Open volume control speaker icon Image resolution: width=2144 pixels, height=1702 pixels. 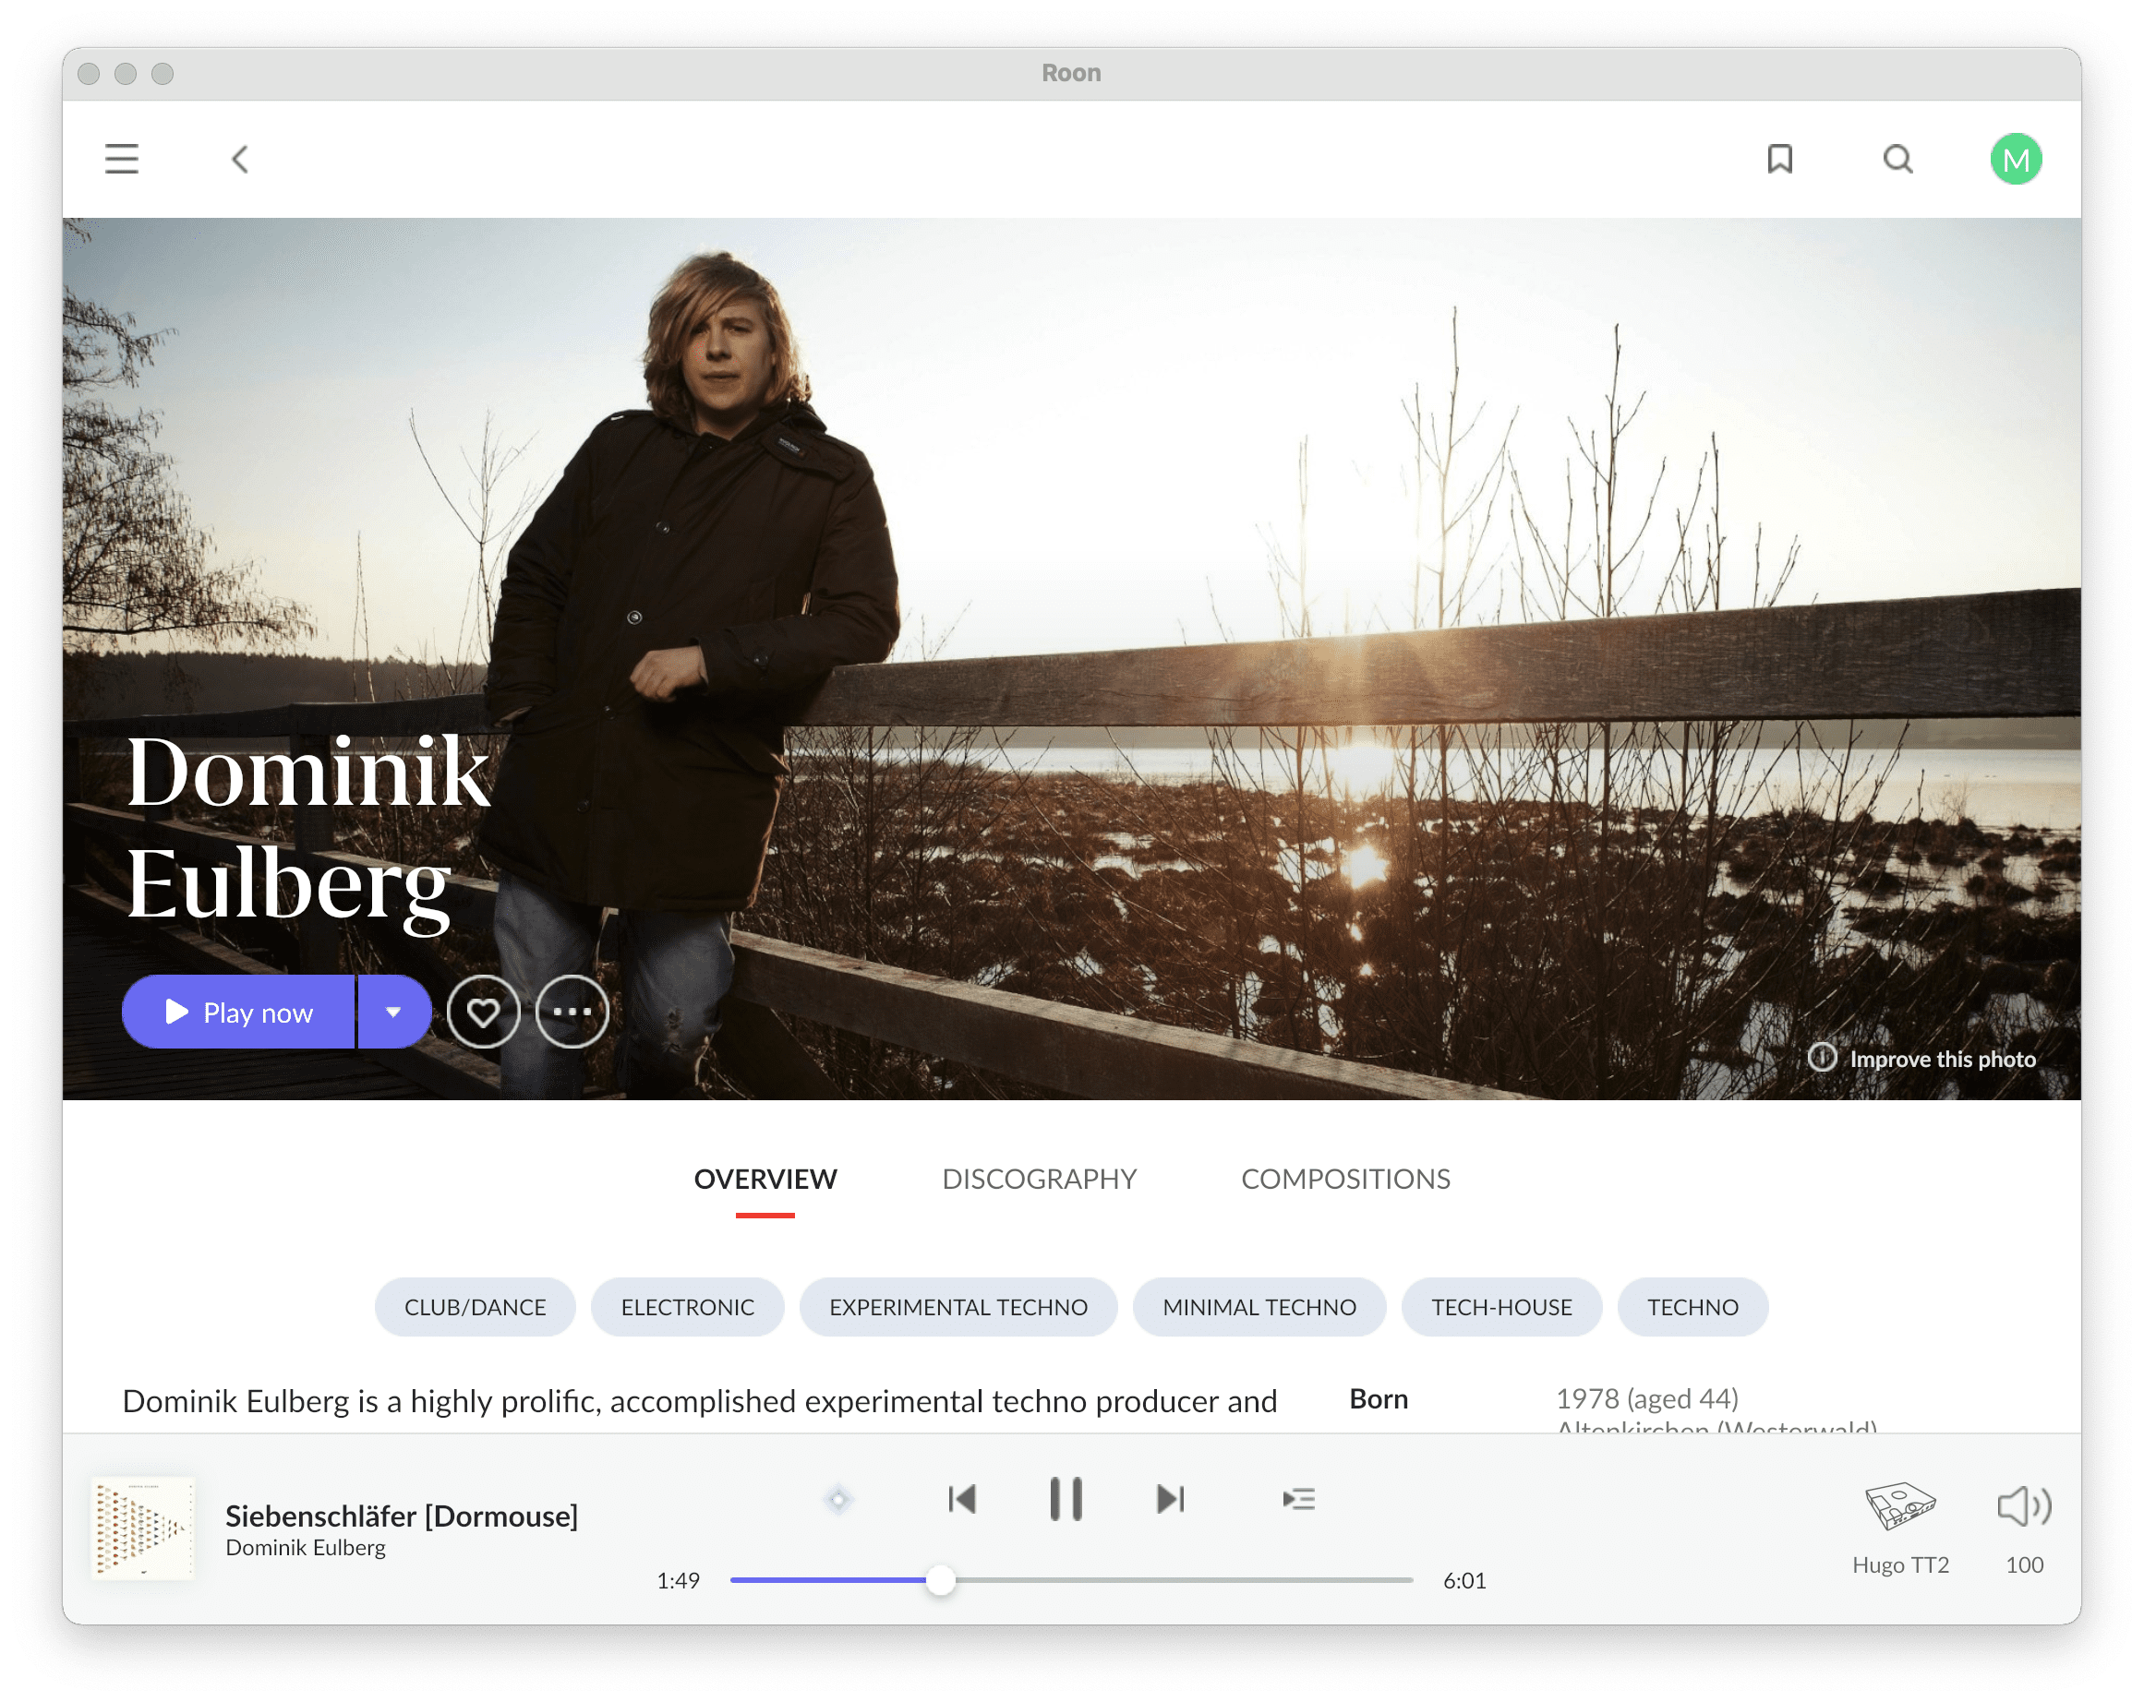2023,1507
